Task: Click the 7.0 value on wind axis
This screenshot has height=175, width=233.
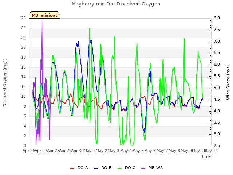Action: pos(217,41)
